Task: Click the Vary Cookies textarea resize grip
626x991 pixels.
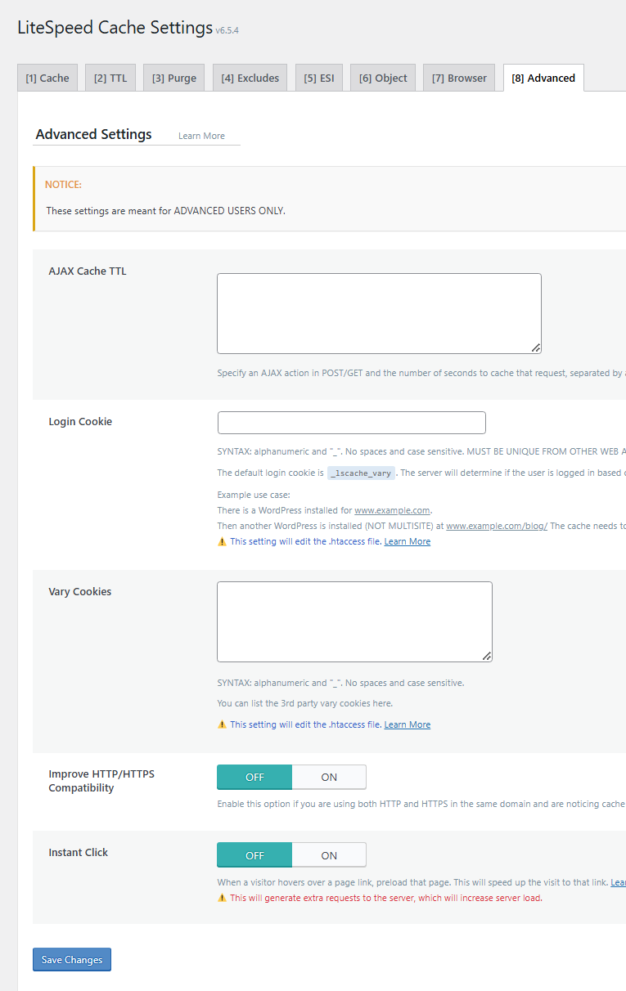Action: pos(487,657)
